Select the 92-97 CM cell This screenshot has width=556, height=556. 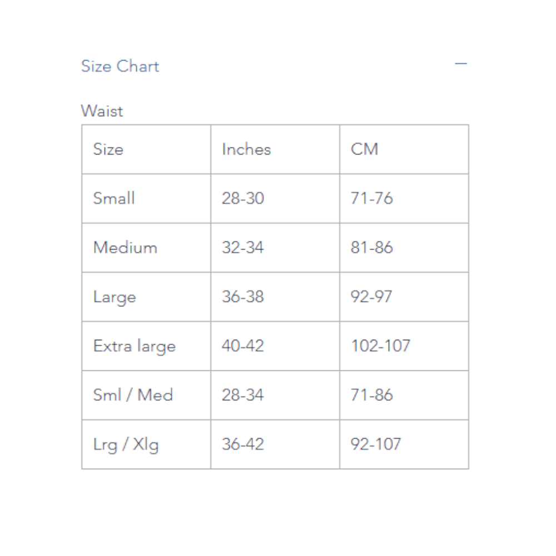(371, 297)
